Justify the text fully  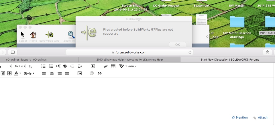[x=67, y=73]
